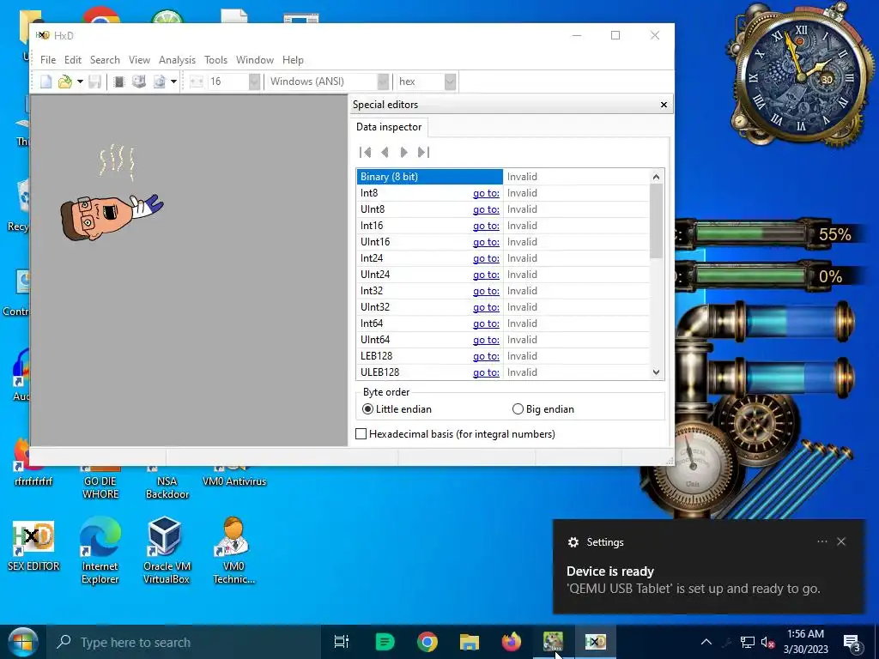The image size is (879, 659).
Task: Go to next byte in Data inspector
Action: point(403,152)
